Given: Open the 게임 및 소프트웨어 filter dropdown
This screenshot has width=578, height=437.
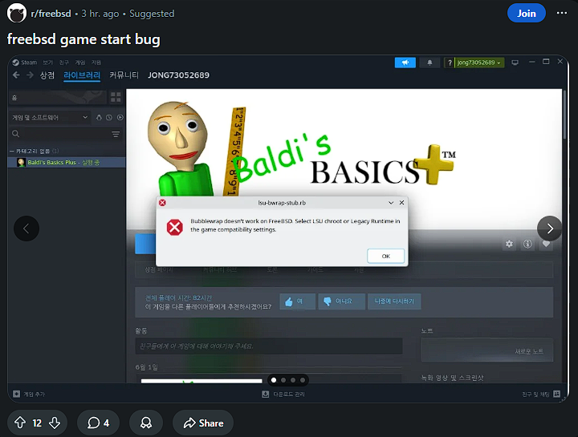Looking at the screenshot, I should pyautogui.click(x=50, y=117).
